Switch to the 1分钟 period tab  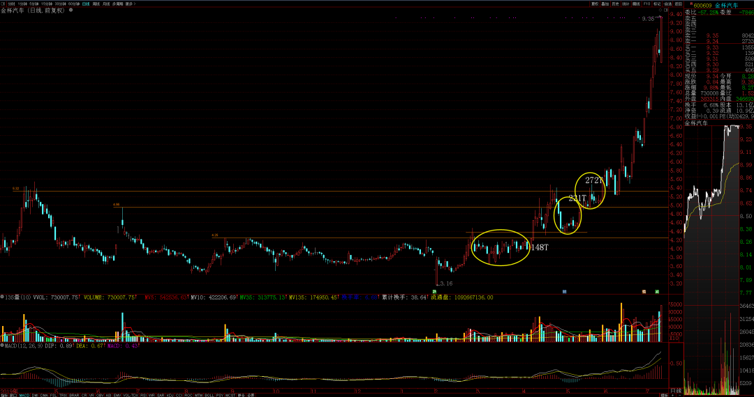[22, 4]
